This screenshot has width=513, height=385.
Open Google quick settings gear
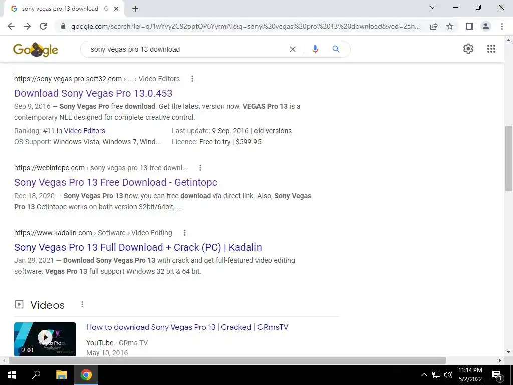tap(468, 49)
